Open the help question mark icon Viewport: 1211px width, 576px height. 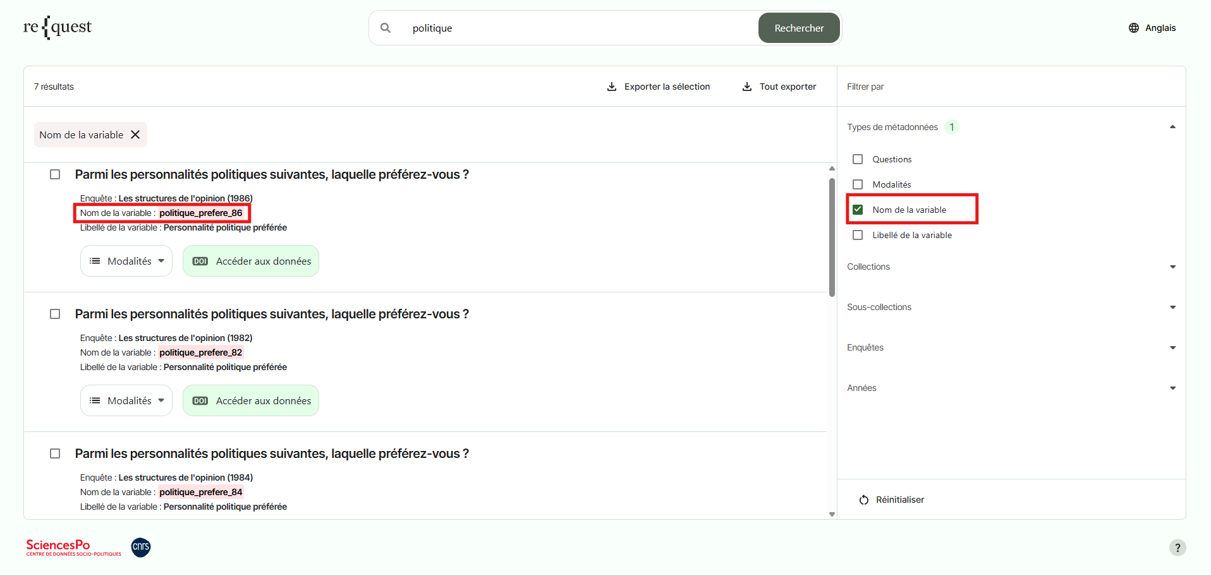pyautogui.click(x=1177, y=548)
